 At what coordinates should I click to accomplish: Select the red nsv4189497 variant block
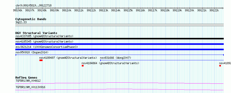41,60
